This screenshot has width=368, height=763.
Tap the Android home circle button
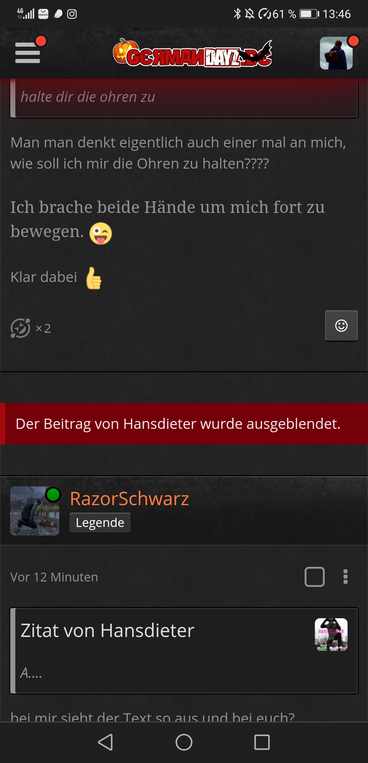point(184,742)
